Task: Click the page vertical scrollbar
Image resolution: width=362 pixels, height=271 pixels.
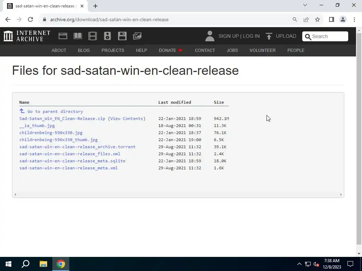Action: tap(359, 138)
